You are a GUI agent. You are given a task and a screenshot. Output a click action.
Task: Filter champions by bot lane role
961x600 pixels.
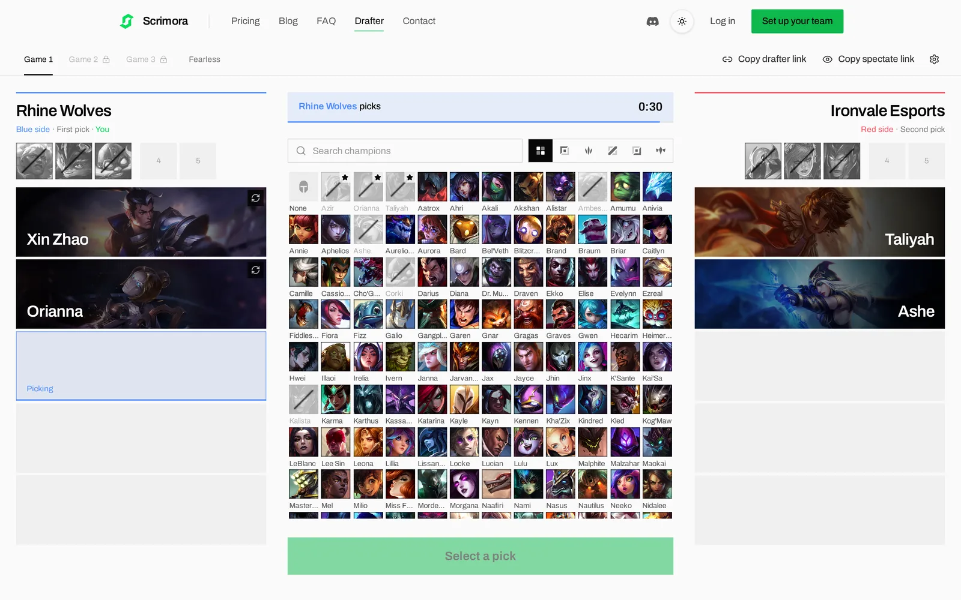(x=637, y=151)
